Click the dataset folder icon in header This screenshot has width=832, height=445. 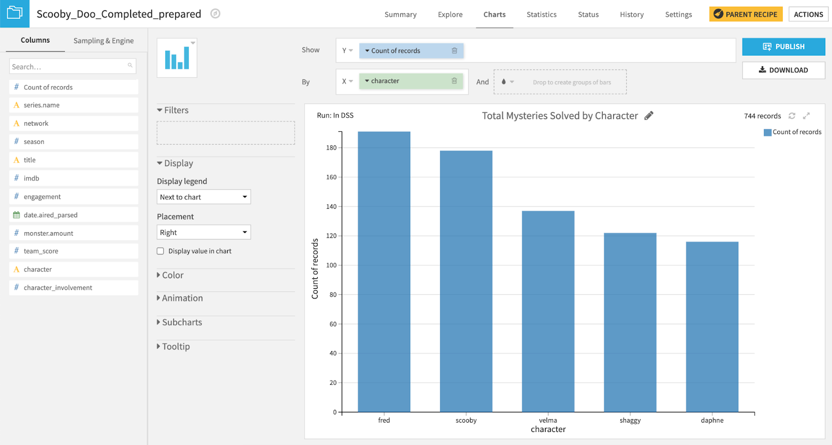tap(15, 14)
